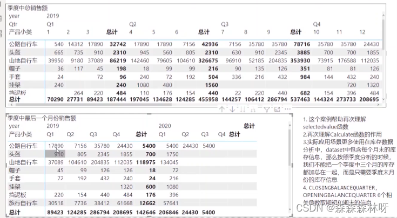Go to next hierarchy level double-arrow icon
Viewport: 397px width, 218px height.
(x=243, y=109)
